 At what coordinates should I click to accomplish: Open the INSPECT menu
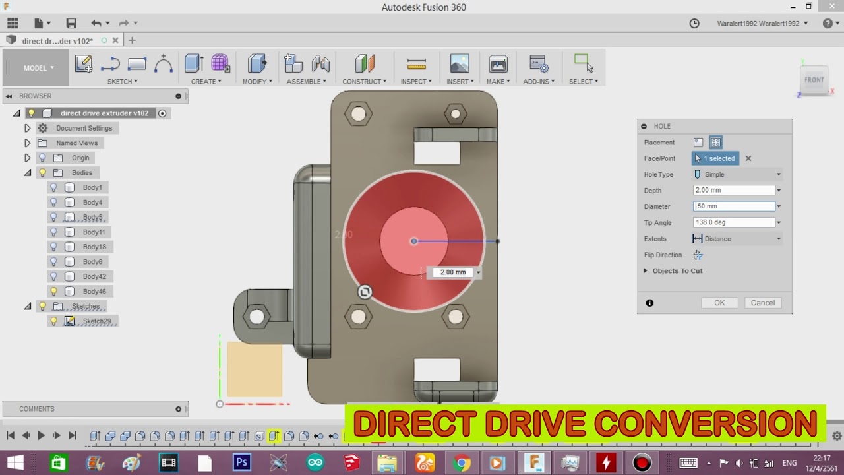[416, 82]
